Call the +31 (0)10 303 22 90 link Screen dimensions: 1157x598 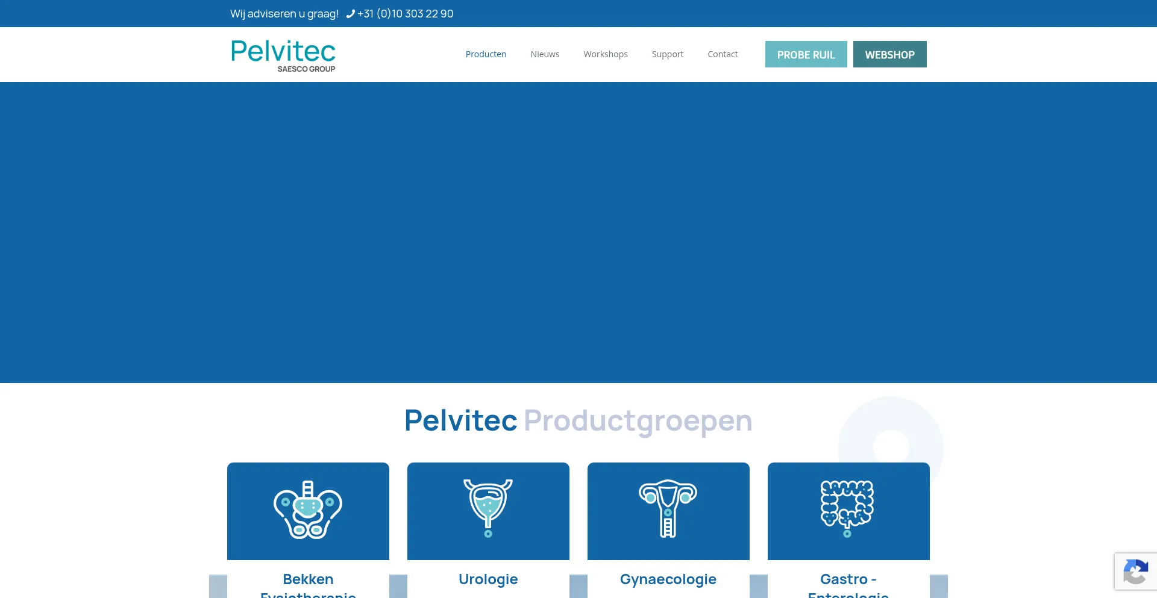click(x=405, y=14)
